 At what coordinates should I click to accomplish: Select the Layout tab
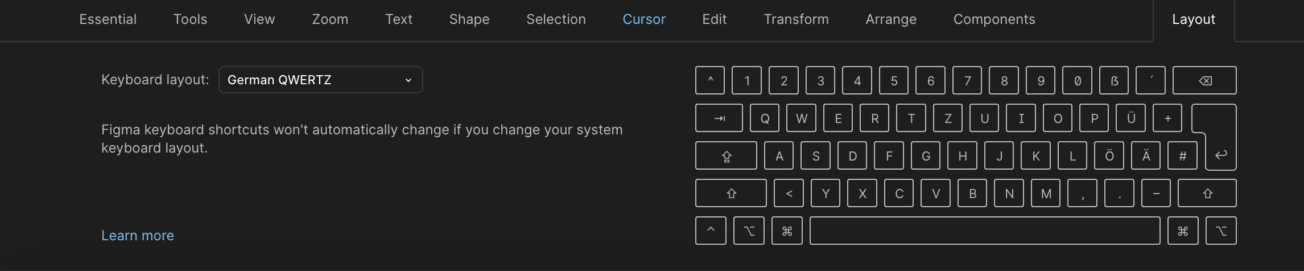1194,19
